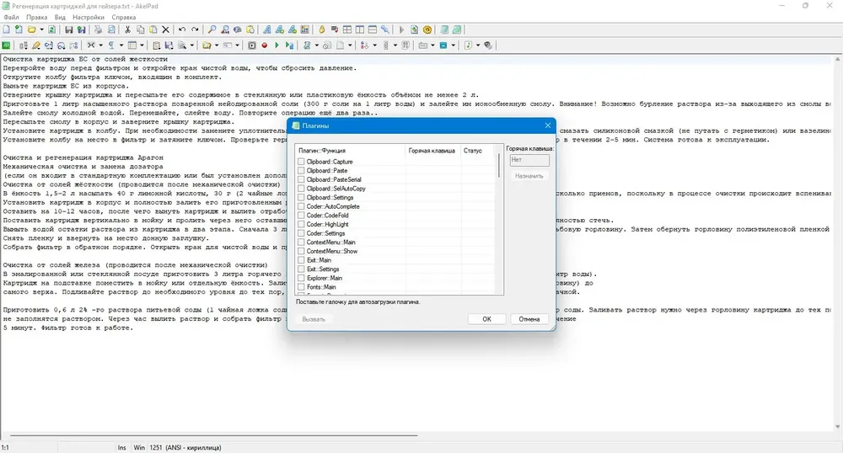Open the Файл menu
The width and height of the screenshot is (843, 453).
pos(11,17)
